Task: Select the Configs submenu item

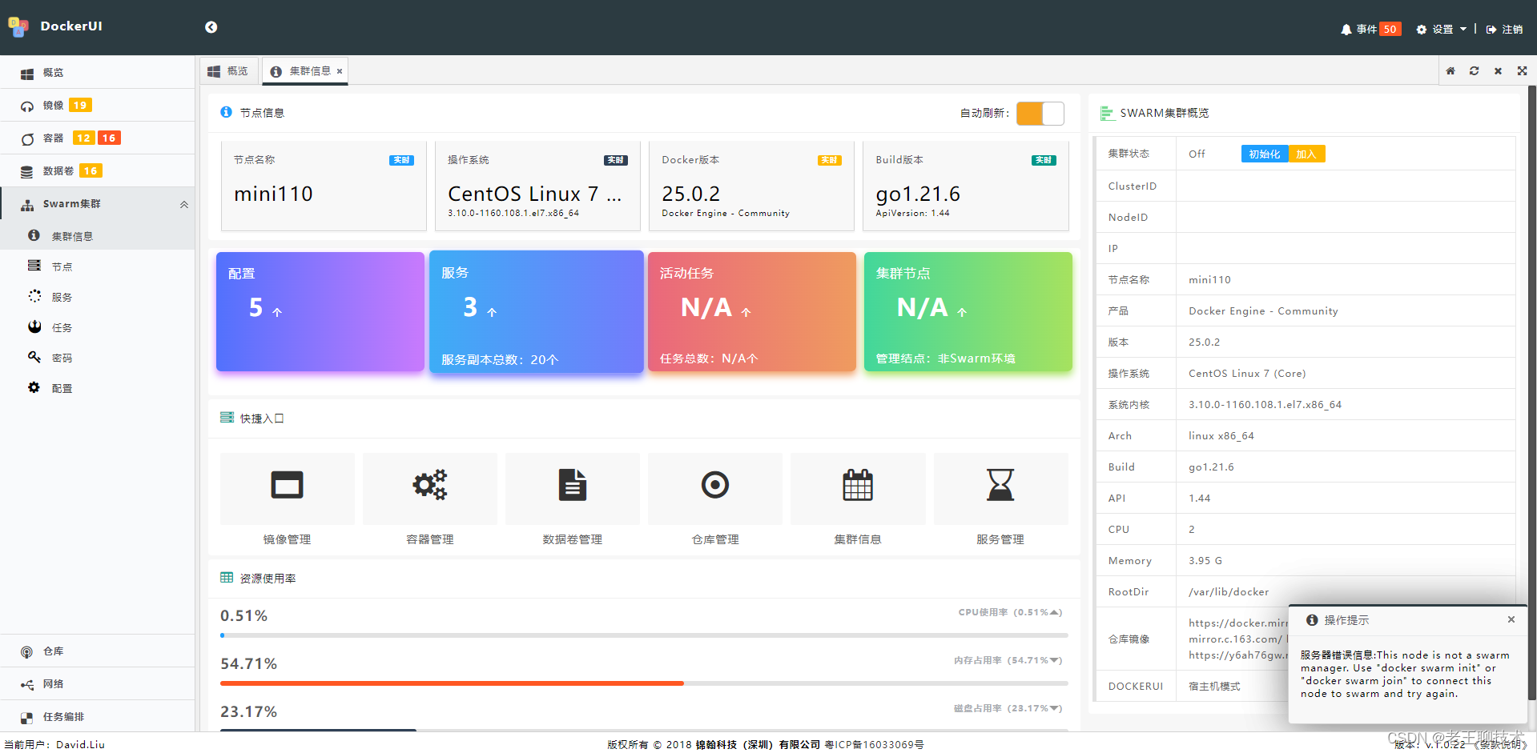Action: coord(97,388)
